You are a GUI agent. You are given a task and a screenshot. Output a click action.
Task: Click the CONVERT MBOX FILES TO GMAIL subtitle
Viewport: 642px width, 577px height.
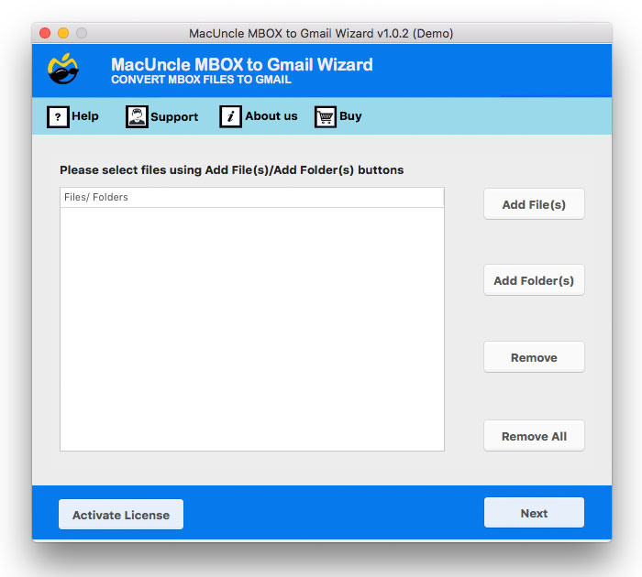[x=201, y=80]
